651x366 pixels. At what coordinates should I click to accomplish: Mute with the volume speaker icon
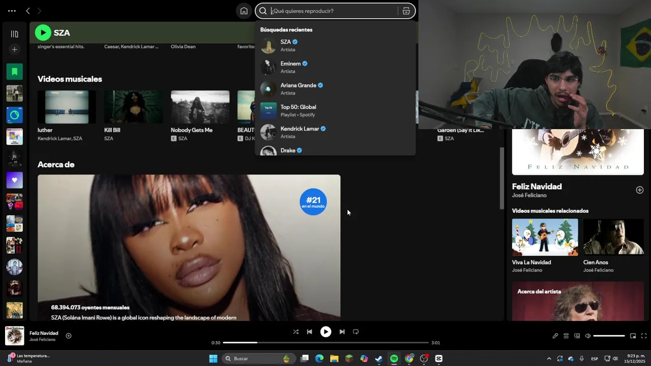tap(588, 336)
